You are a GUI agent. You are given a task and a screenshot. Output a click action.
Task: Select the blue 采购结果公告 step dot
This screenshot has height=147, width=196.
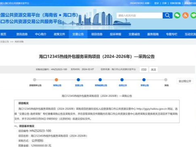point(100,80)
